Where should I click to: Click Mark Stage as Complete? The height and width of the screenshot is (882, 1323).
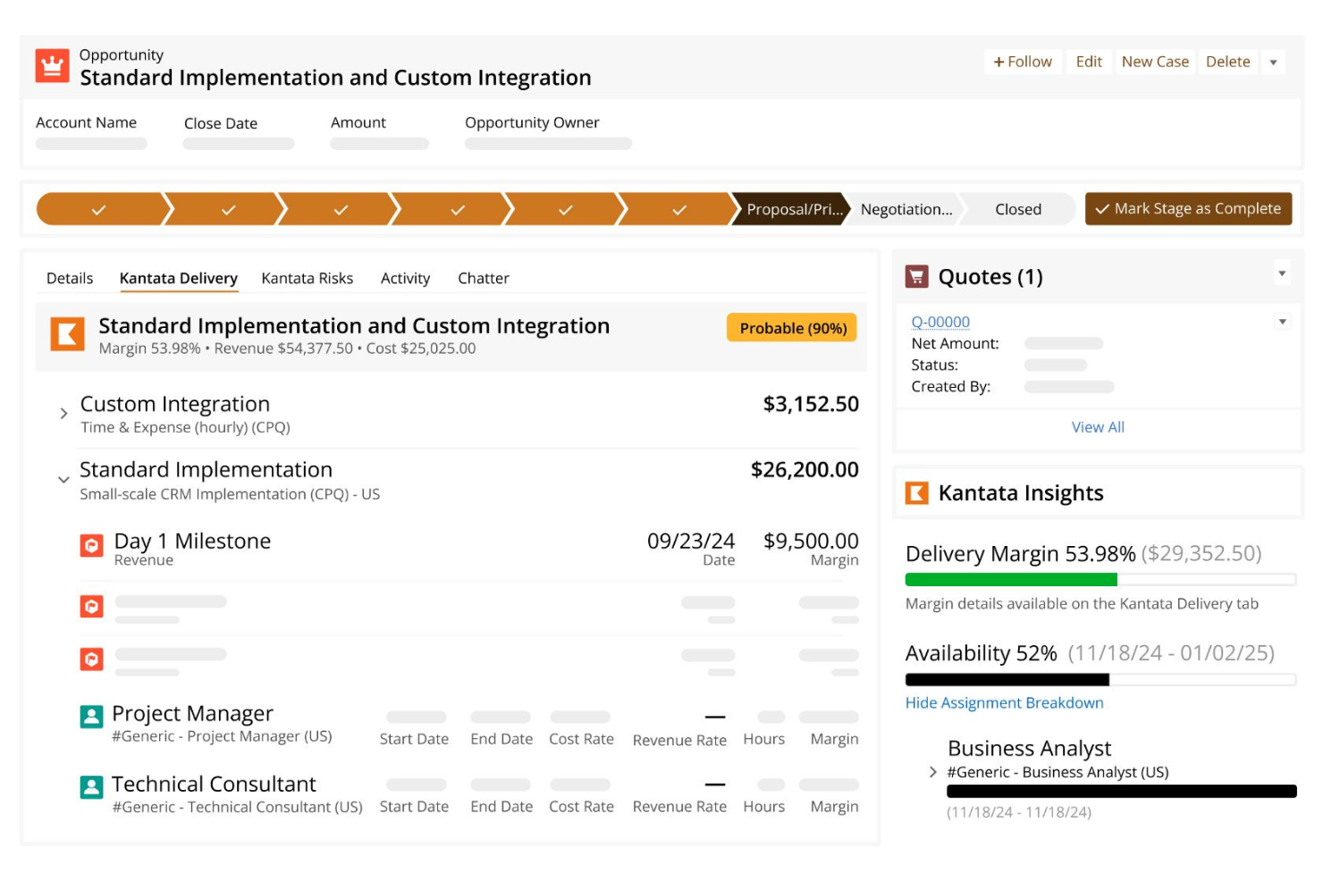tap(1188, 208)
